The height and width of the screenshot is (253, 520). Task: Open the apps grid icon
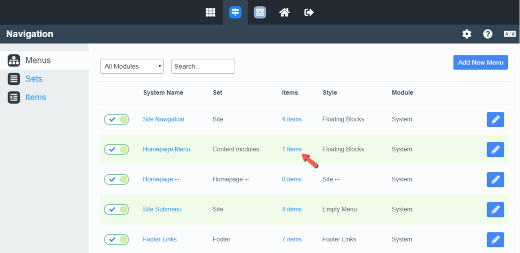click(x=210, y=12)
